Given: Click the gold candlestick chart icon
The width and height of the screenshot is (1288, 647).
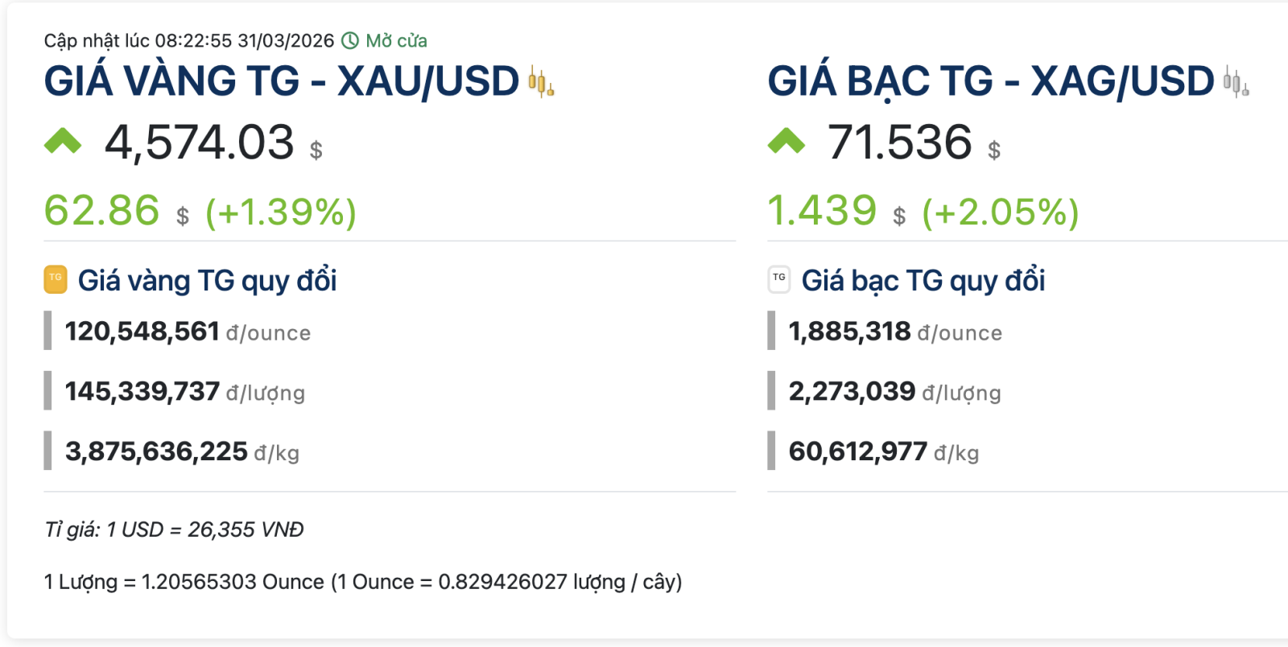Looking at the screenshot, I should click(x=541, y=82).
